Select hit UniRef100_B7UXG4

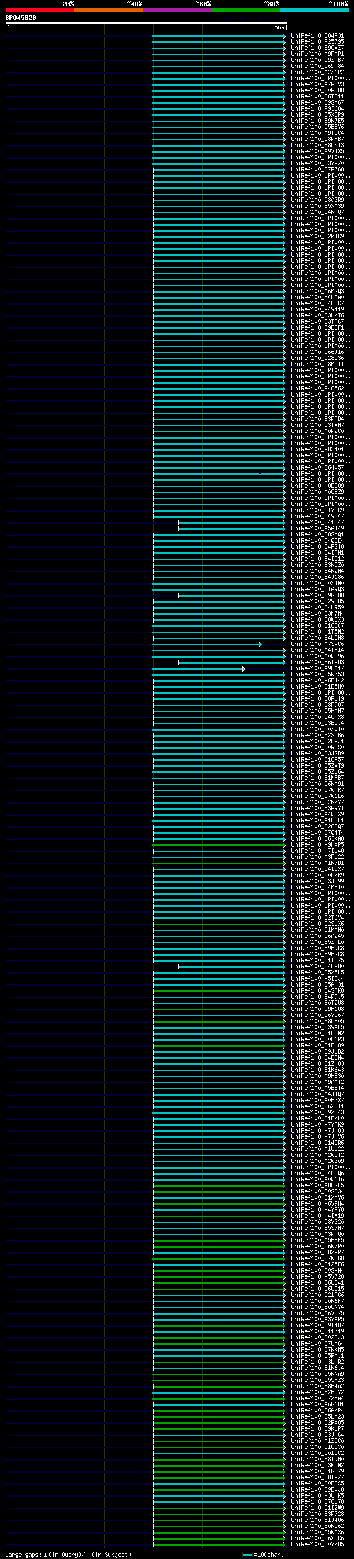pos(317,1343)
